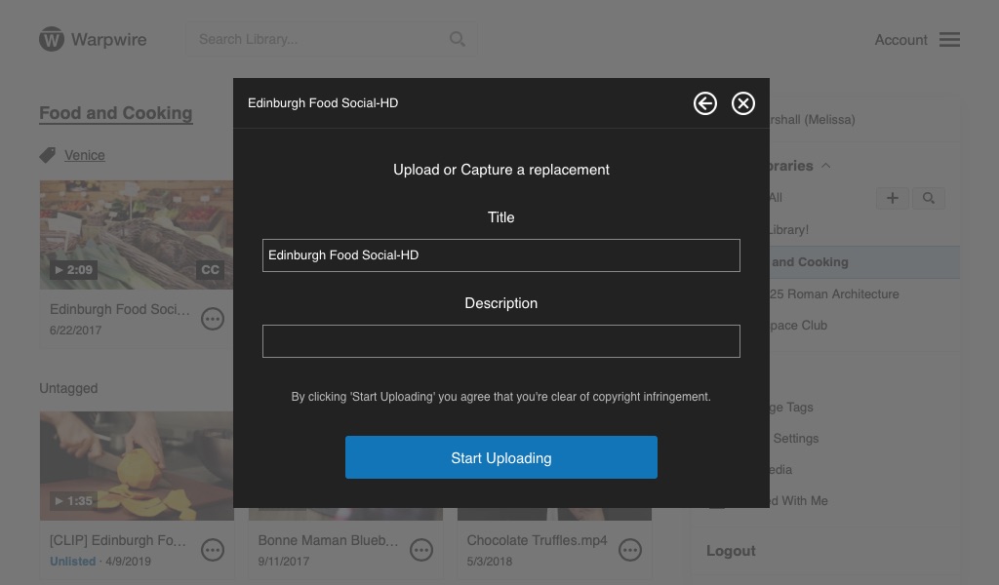The width and height of the screenshot is (999, 585).
Task: Click the Untagged section label
Action: [x=69, y=388]
